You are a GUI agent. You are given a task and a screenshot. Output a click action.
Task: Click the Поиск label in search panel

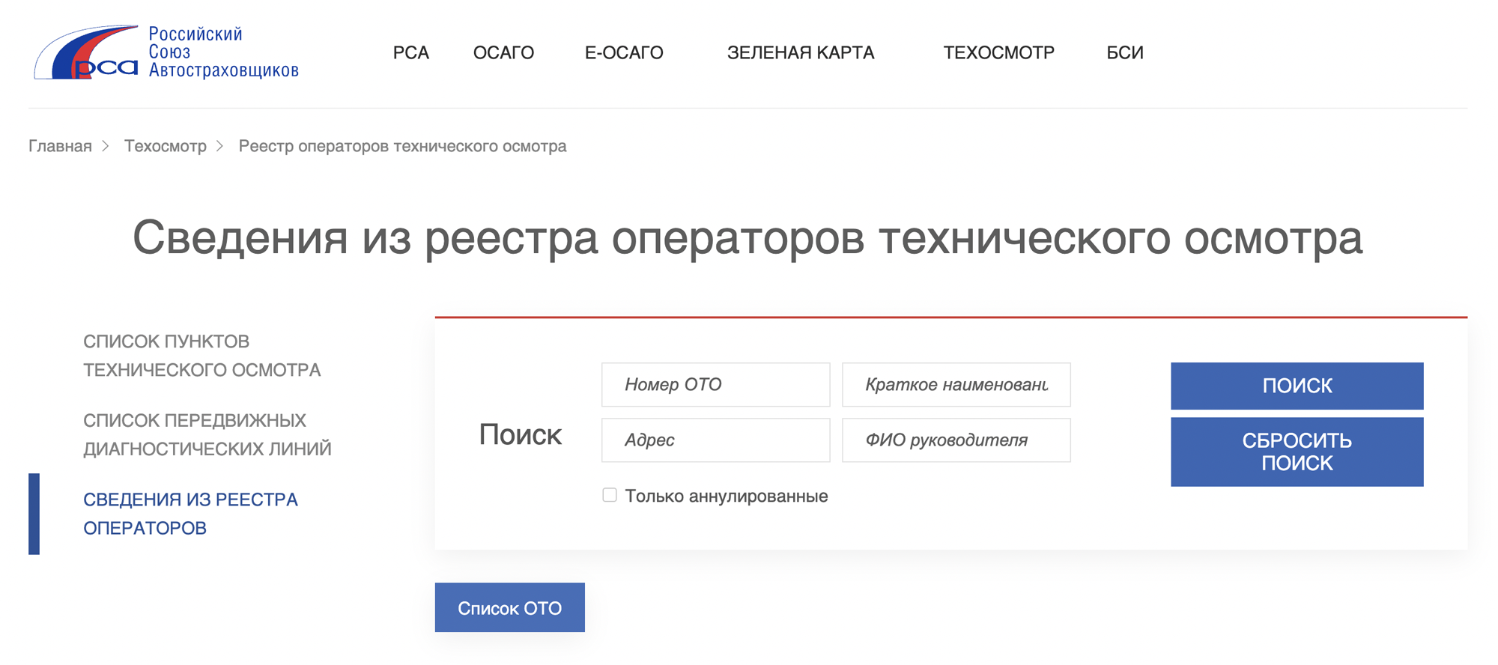pyautogui.click(x=520, y=434)
